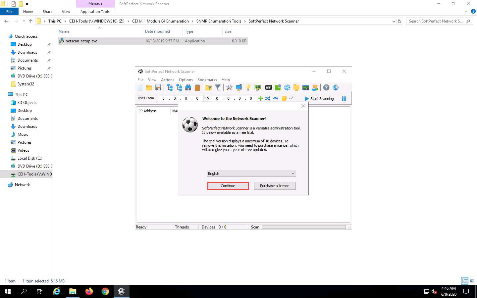Click the New file icon in Network Scanner
Screen dimensions: 477x298
click(x=140, y=87)
